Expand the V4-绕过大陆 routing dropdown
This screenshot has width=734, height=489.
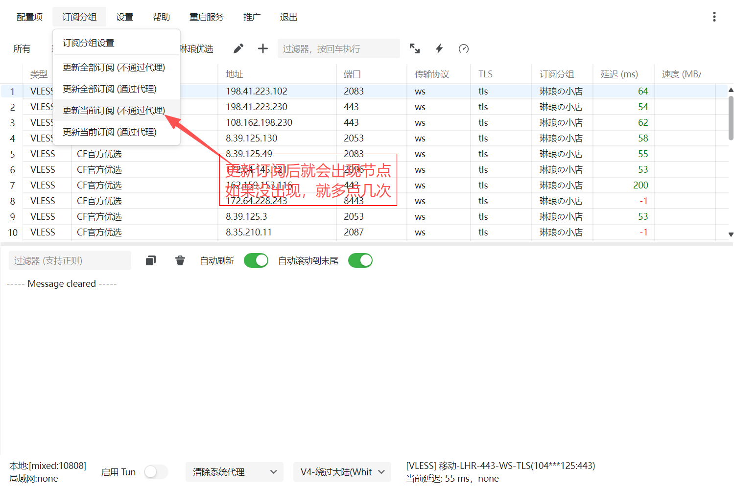342,472
